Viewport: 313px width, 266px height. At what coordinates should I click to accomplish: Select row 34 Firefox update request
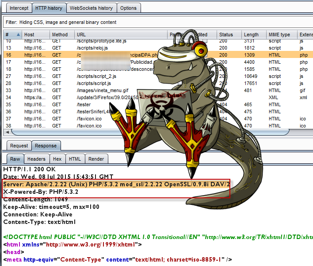point(158,97)
